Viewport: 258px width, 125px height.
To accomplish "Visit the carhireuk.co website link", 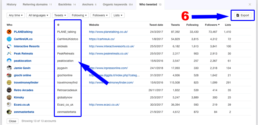I will click(x=102, y=39).
